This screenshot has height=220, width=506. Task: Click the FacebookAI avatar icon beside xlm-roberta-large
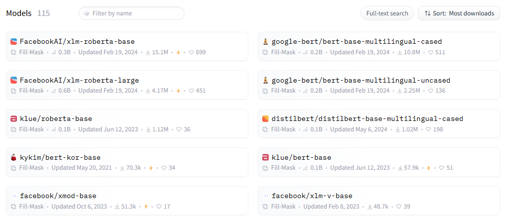[13, 80]
